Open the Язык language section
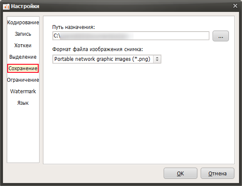 pyautogui.click(x=23, y=103)
